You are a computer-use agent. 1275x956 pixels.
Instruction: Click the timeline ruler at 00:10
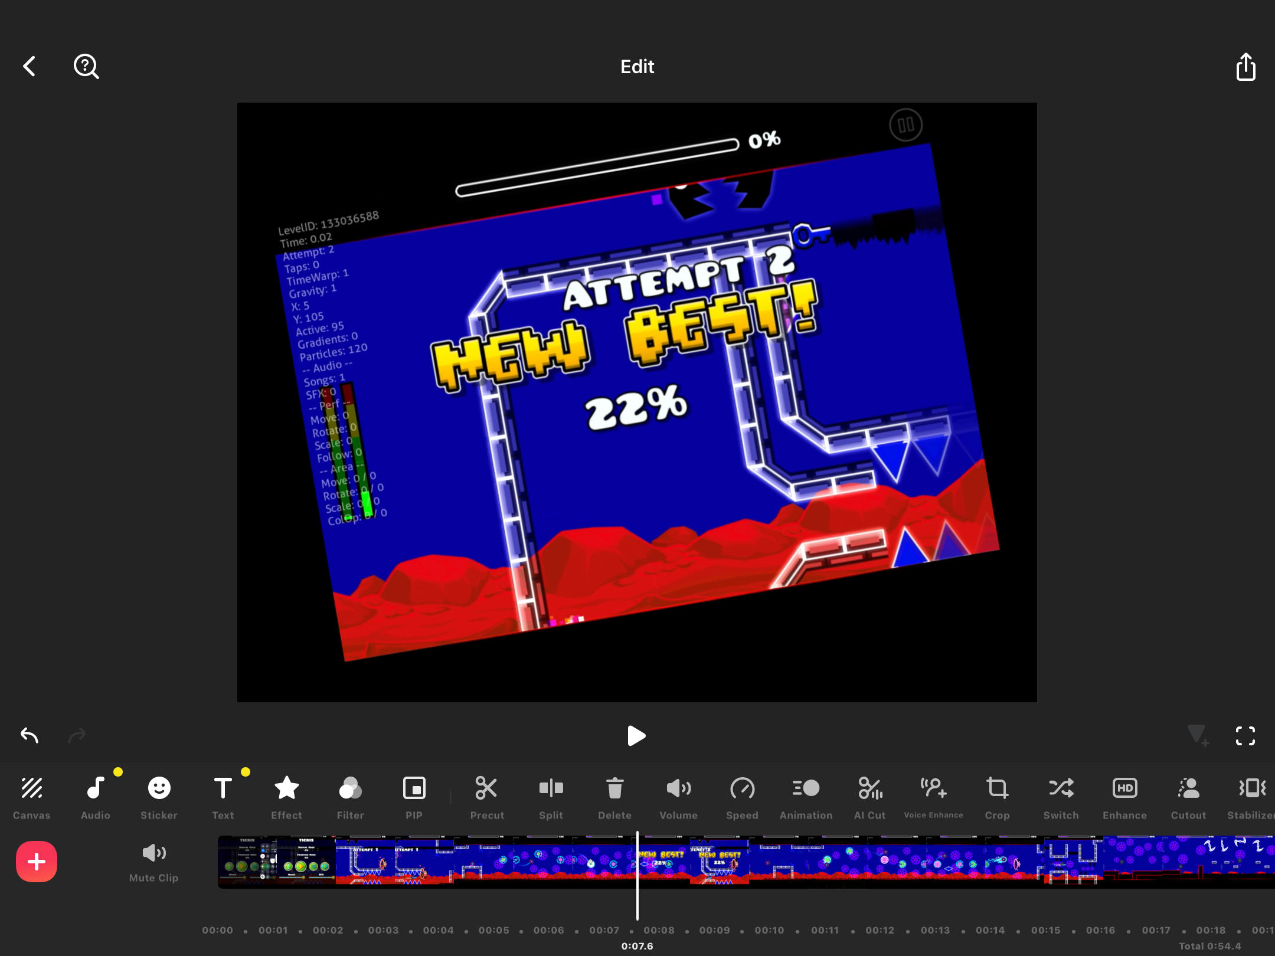(x=770, y=930)
